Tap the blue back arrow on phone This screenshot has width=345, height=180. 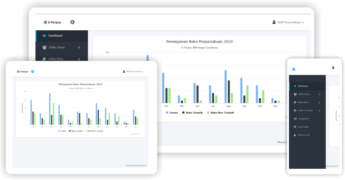[294, 69]
